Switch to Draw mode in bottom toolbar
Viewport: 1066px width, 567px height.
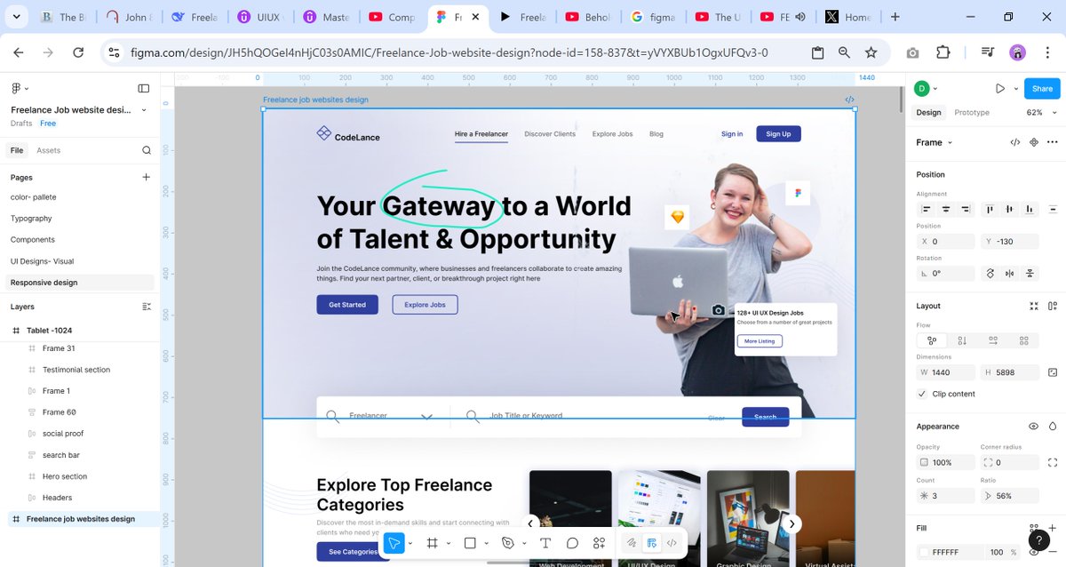tap(632, 543)
